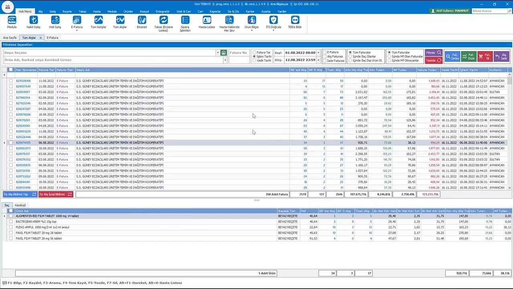Click the Filtrele button
This screenshot has height=289, width=513.
[x=434, y=53]
